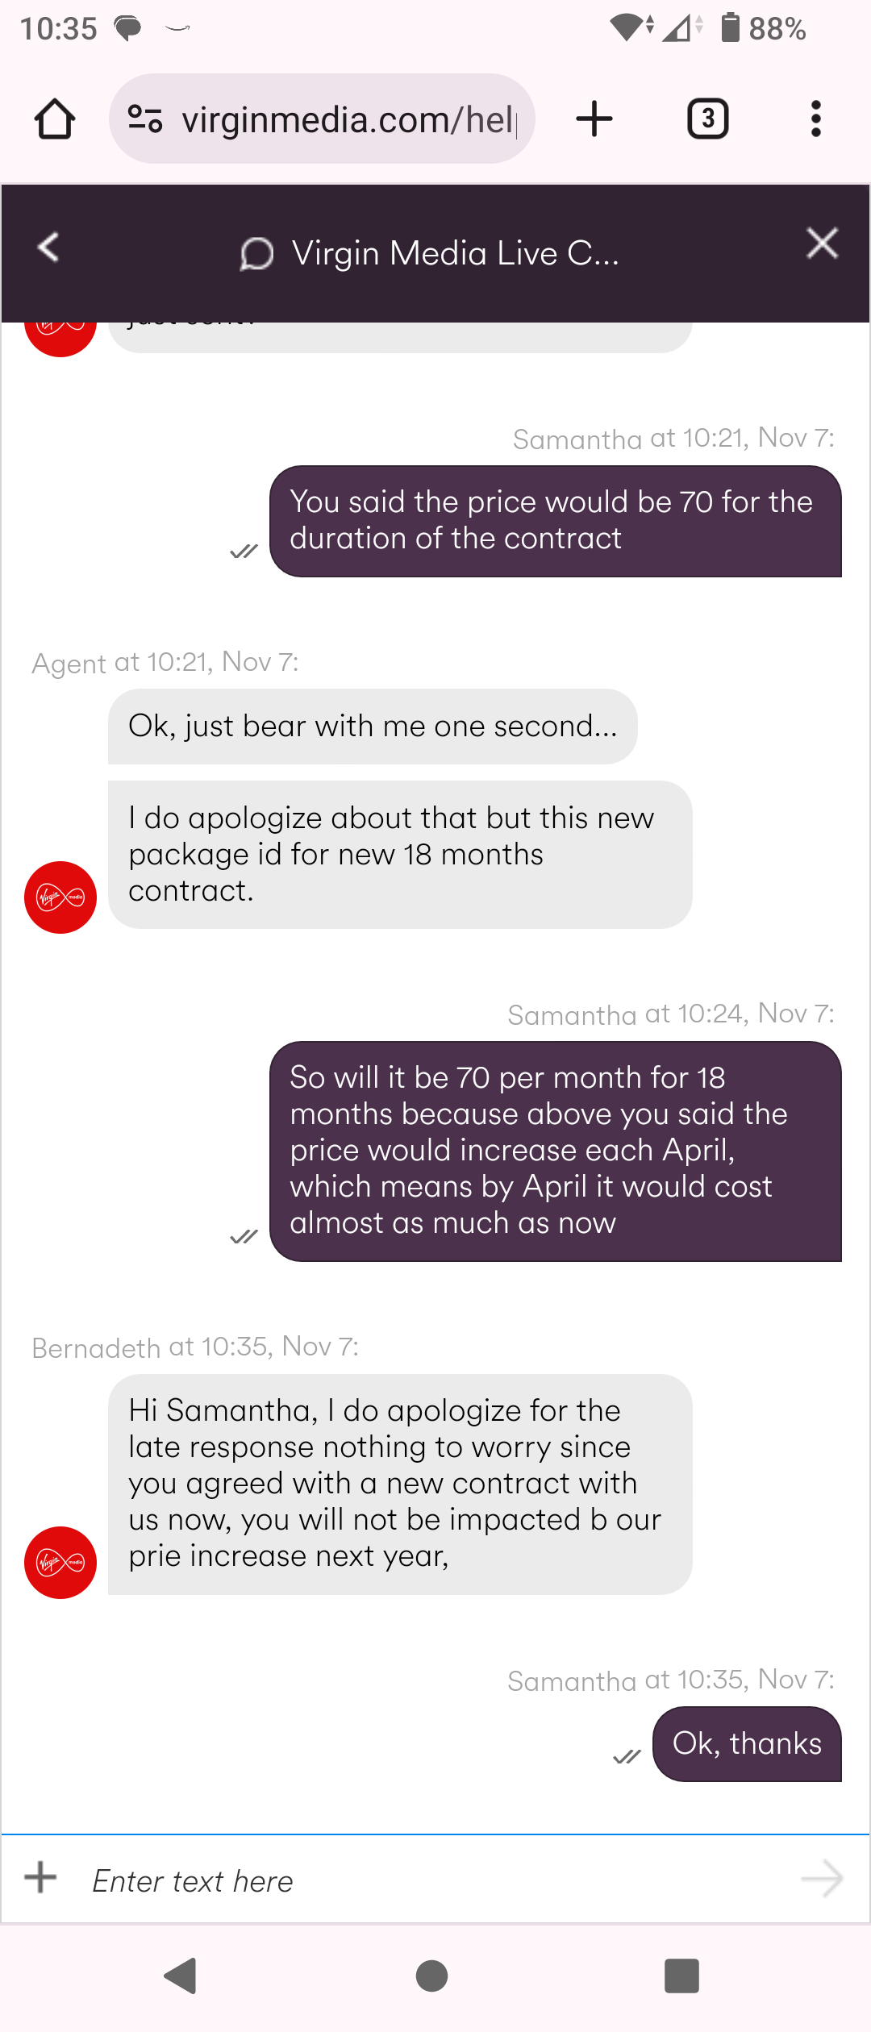Tap 'Ok, just bear with me' message

coord(373,727)
